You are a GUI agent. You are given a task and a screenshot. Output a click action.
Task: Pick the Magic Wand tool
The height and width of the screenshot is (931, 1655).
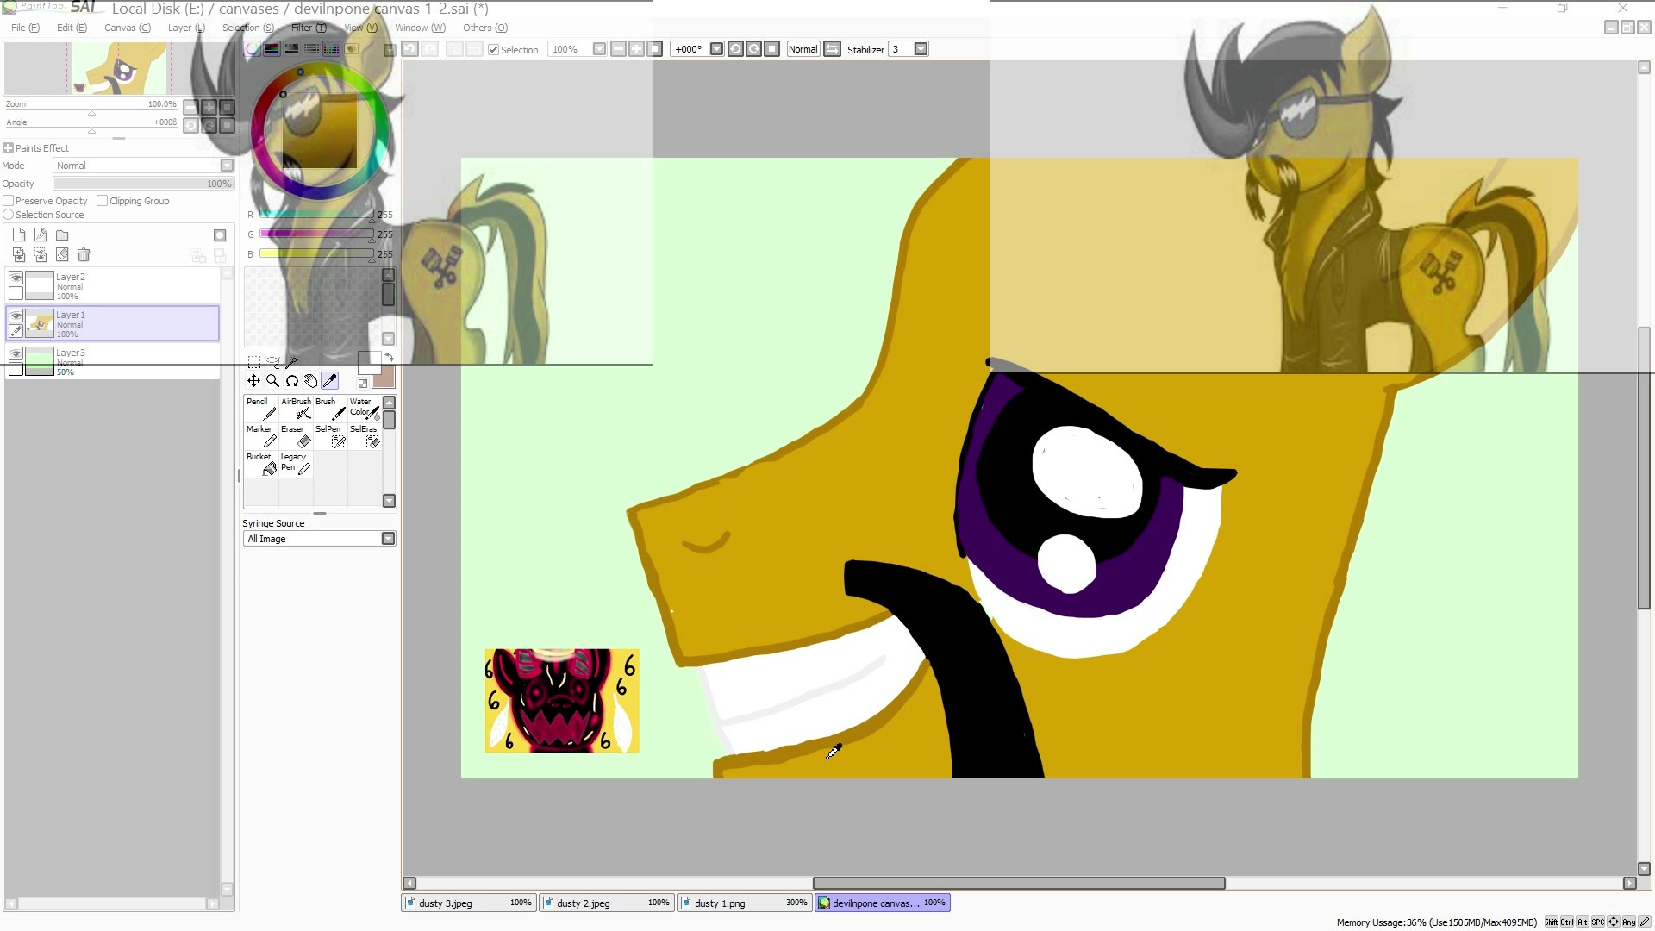(x=291, y=362)
